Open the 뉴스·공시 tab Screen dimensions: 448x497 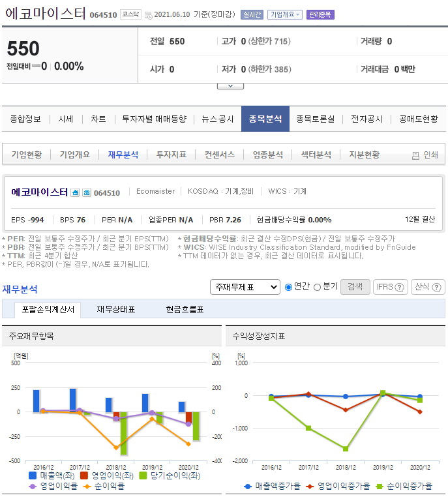[218, 119]
